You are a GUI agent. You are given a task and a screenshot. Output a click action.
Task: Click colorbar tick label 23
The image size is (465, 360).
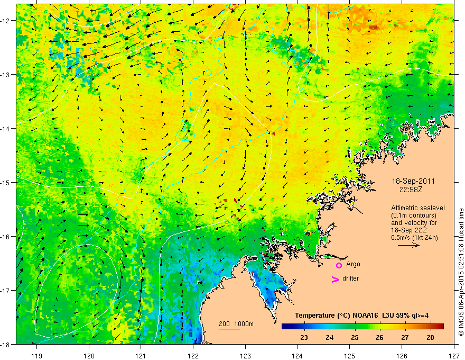[304, 338]
